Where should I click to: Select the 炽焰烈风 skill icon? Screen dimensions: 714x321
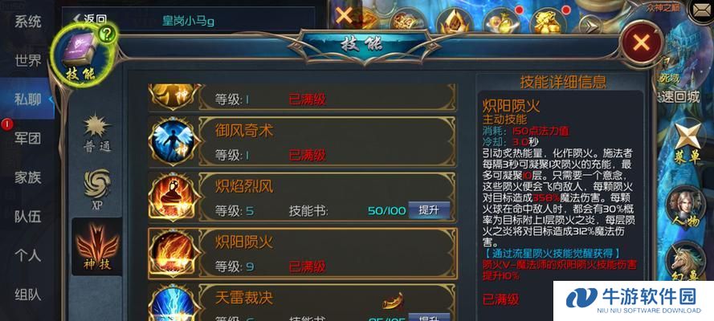[172, 197]
